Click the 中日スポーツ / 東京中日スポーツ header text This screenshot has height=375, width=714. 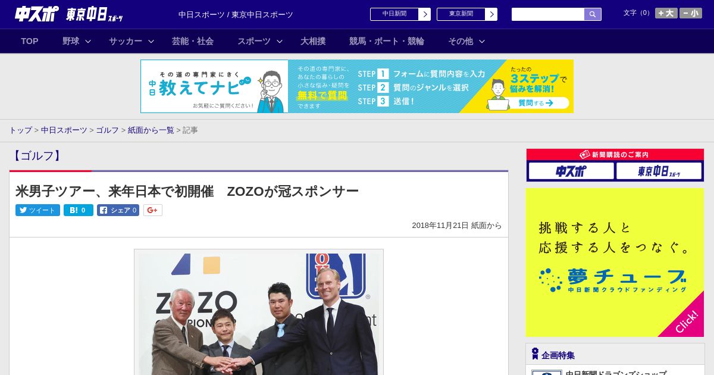236,15
